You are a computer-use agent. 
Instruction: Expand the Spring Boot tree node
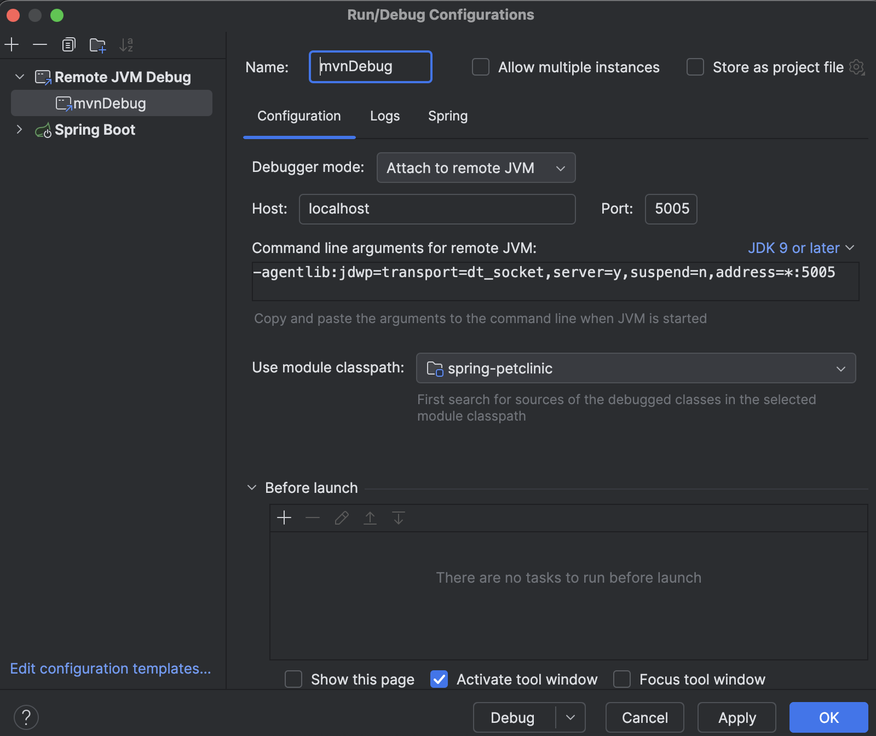[20, 129]
